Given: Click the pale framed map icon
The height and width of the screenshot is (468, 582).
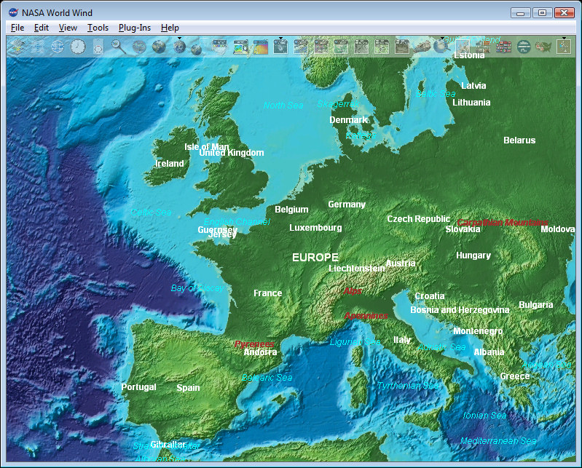Looking at the screenshot, I should 463,47.
